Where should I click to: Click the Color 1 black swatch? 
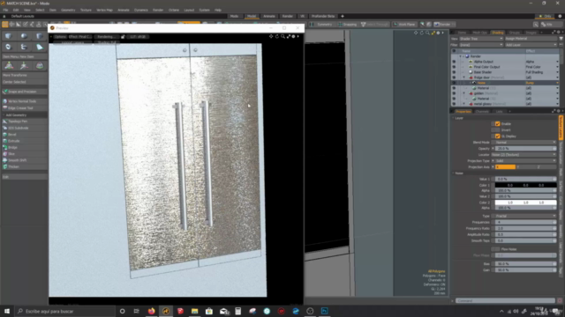[526, 185]
